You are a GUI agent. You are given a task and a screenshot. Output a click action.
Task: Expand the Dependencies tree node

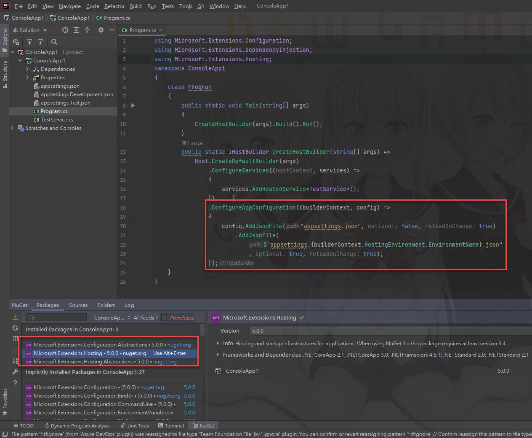(x=27, y=69)
